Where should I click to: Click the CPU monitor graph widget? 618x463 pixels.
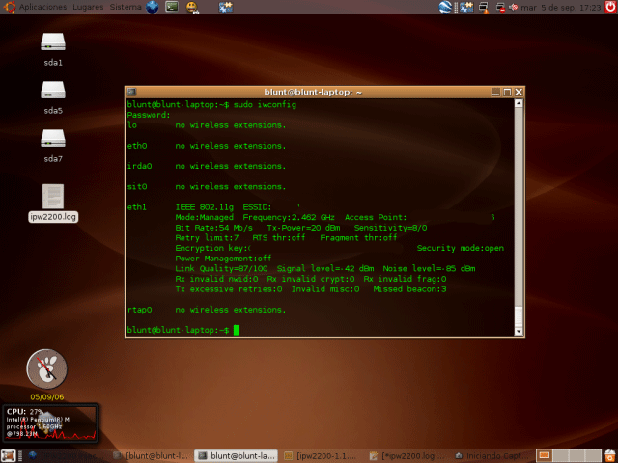point(50,424)
